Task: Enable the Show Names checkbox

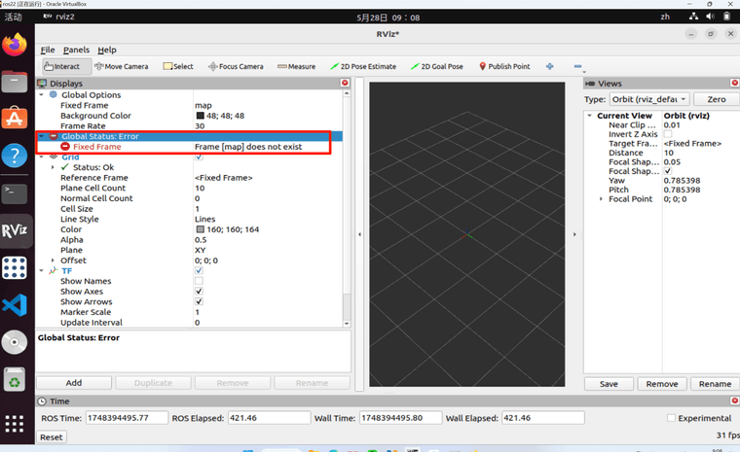Action: coord(199,281)
